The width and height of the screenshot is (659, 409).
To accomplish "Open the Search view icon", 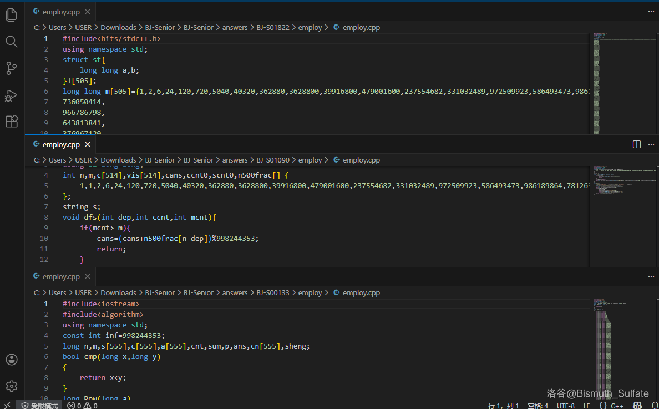I will pos(12,42).
